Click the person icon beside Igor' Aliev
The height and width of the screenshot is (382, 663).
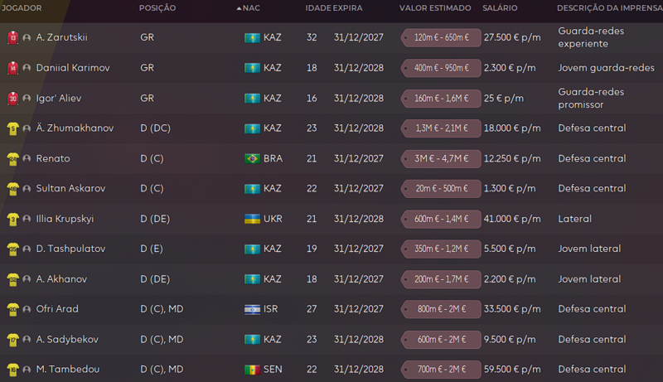(27, 98)
